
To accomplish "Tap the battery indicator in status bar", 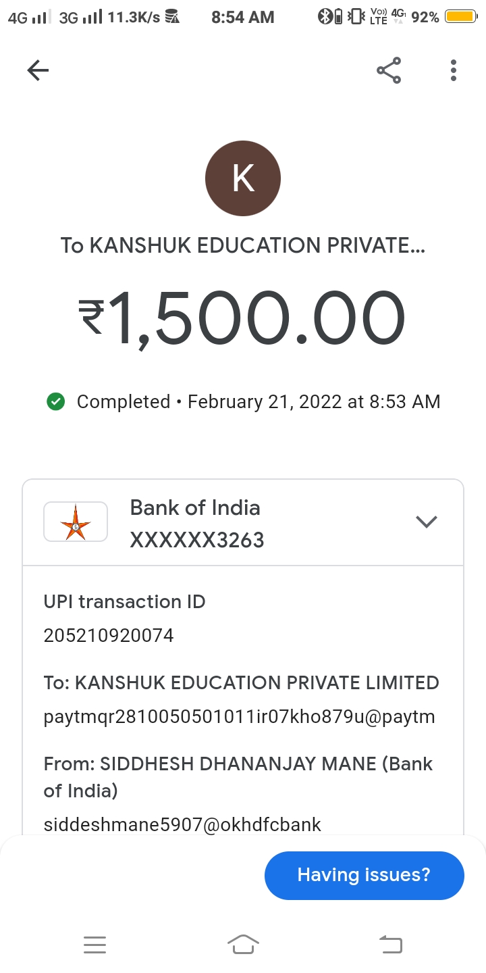I will (460, 17).
